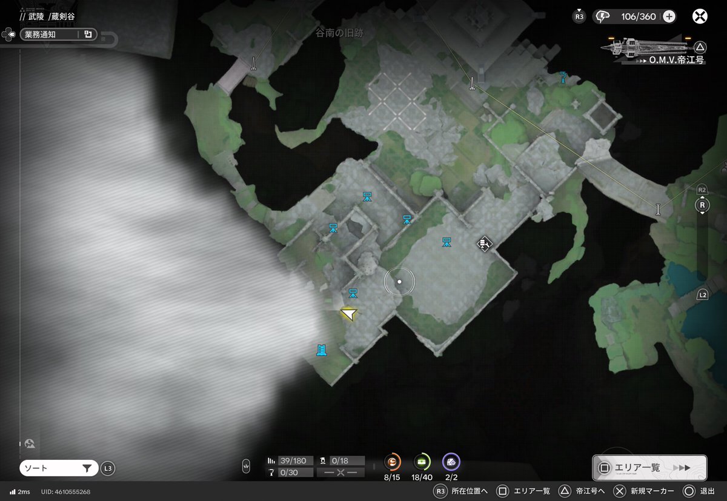This screenshot has width=727, height=501.
Task: Open the 業務通知 notification pill
Action: [x=59, y=35]
